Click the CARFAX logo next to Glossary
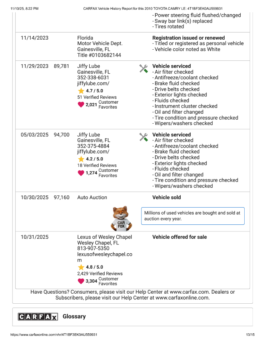265x343 pixels. click(x=38, y=317)
